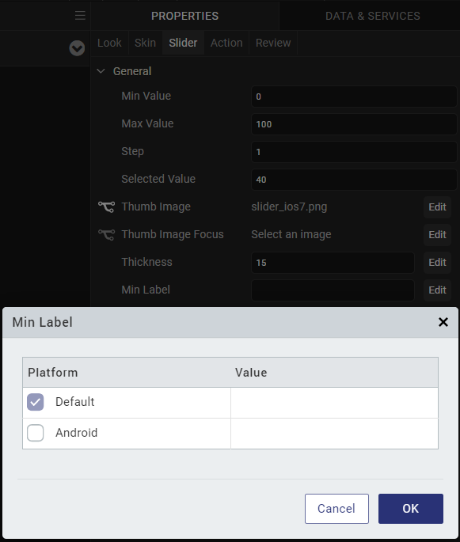Viewport: 460px width, 542px height.
Task: Click the Cancel button
Action: [x=336, y=509]
